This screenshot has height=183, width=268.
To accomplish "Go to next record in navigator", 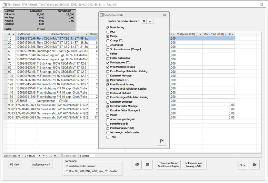I will tap(40, 156).
